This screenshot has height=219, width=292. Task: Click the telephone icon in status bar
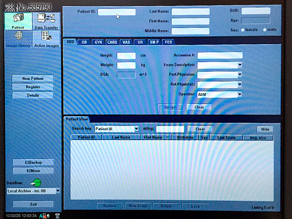pos(57,216)
